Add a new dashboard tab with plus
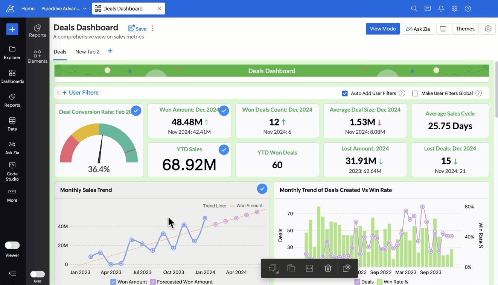498x285 pixels. tap(110, 51)
